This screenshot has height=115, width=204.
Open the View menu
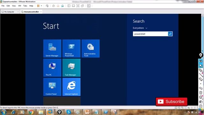tap(14, 6)
